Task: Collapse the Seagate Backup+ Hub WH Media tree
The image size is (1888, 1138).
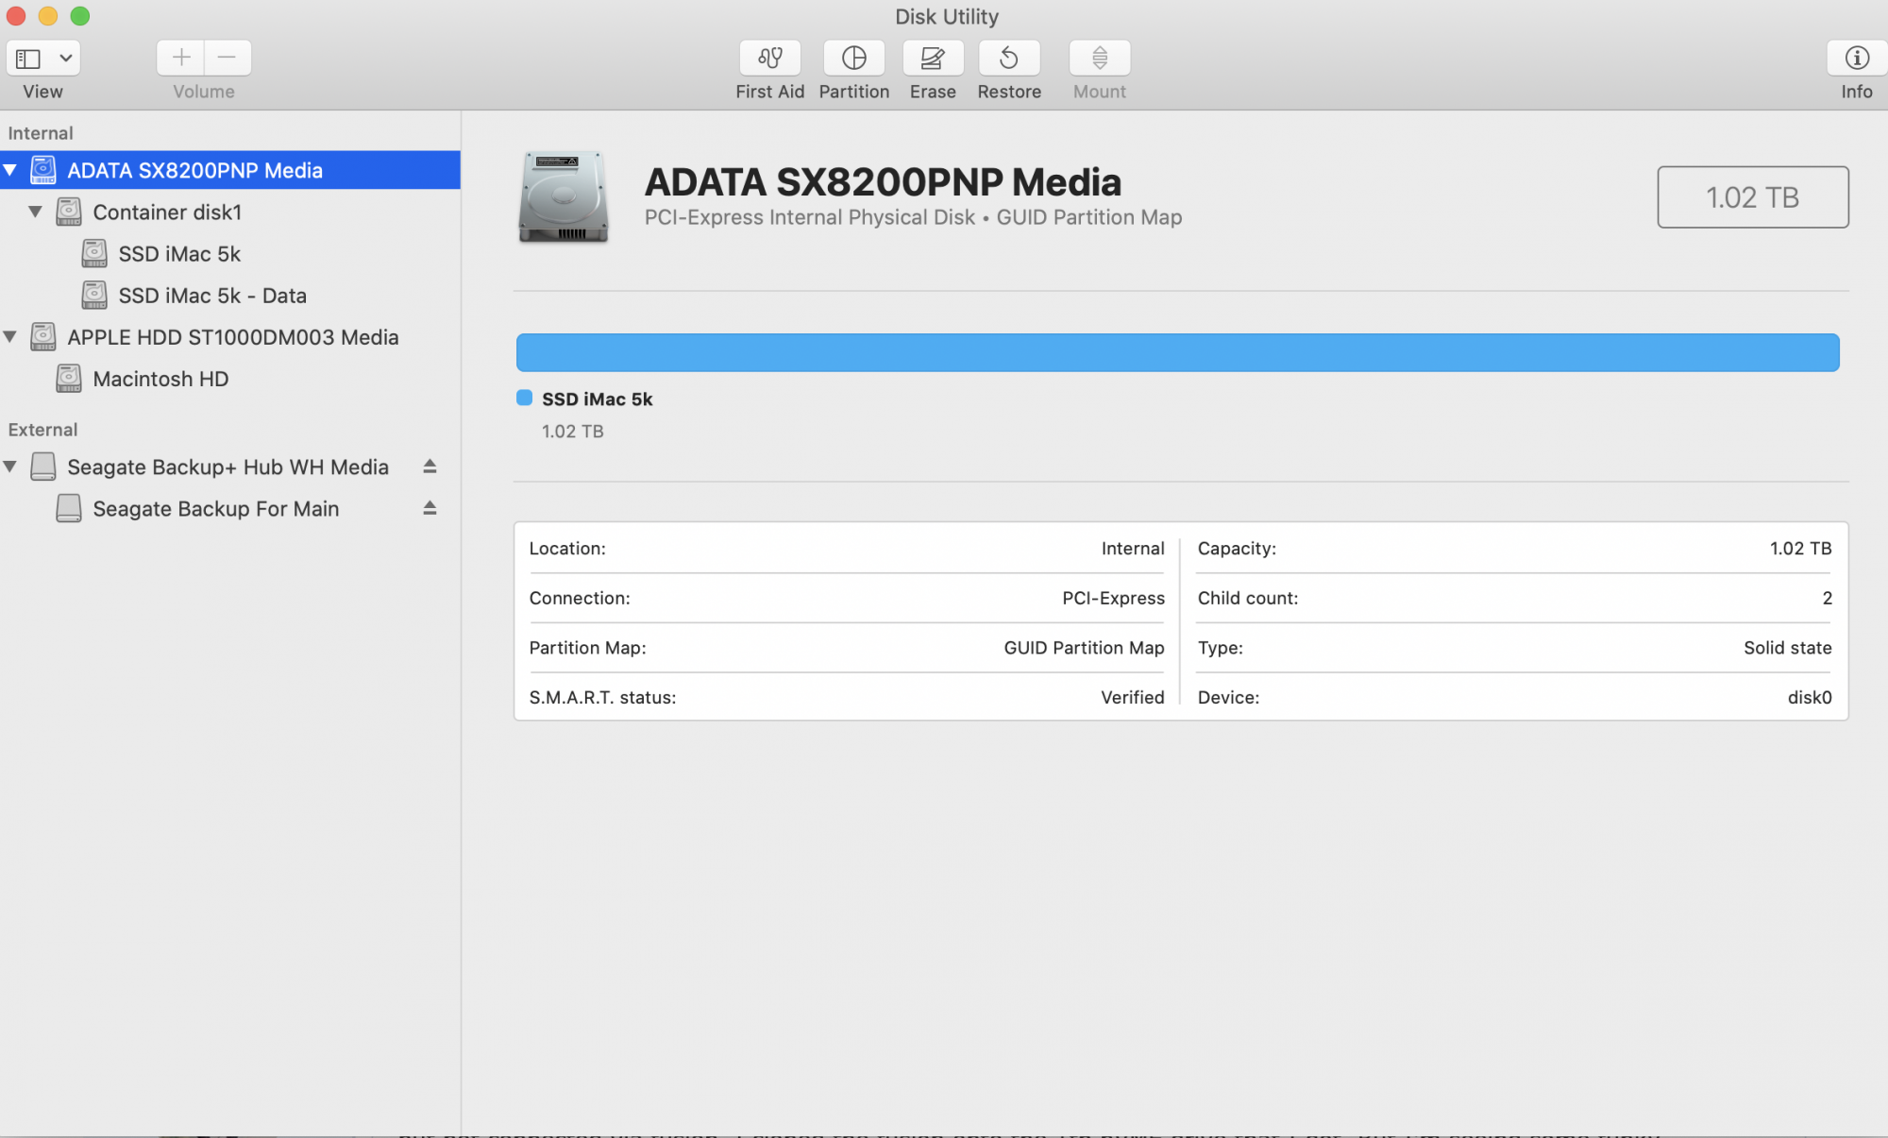Action: (10, 467)
